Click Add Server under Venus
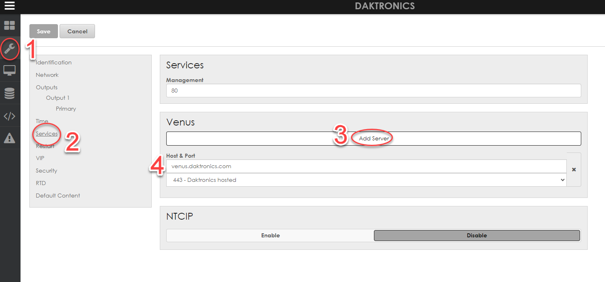Viewport: 605px width, 282px height. (374, 138)
